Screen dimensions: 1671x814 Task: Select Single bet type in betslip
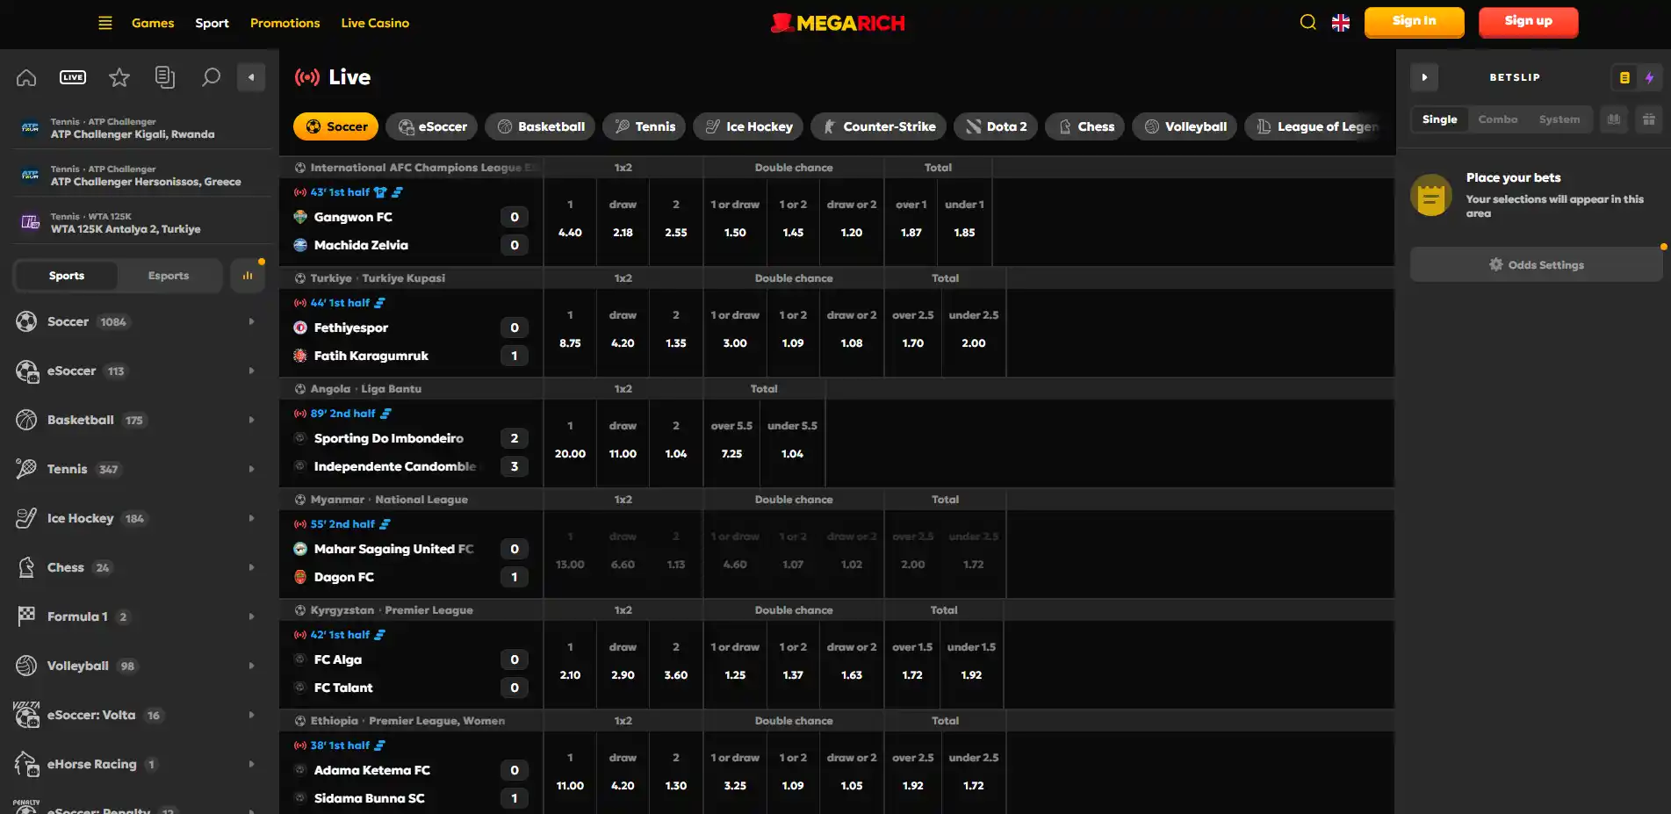point(1439,119)
